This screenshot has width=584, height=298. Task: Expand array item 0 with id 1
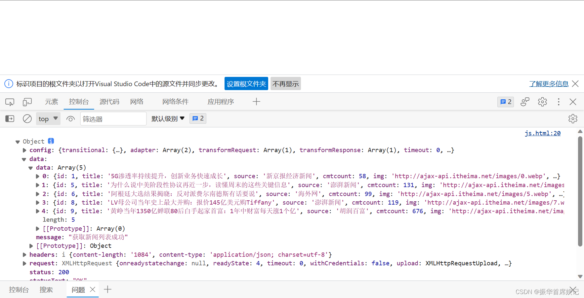click(37, 176)
